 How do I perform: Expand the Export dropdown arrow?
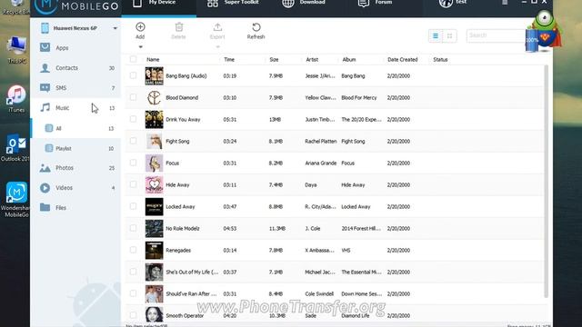pos(217,47)
